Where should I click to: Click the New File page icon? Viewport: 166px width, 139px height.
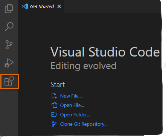pyautogui.click(x=54, y=96)
